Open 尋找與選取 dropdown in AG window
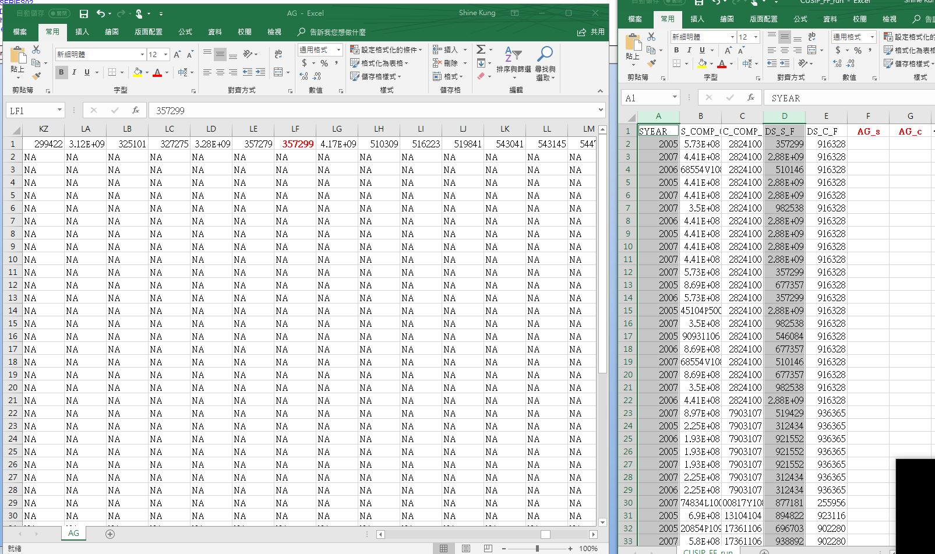Image resolution: width=935 pixels, height=554 pixels. pyautogui.click(x=545, y=64)
